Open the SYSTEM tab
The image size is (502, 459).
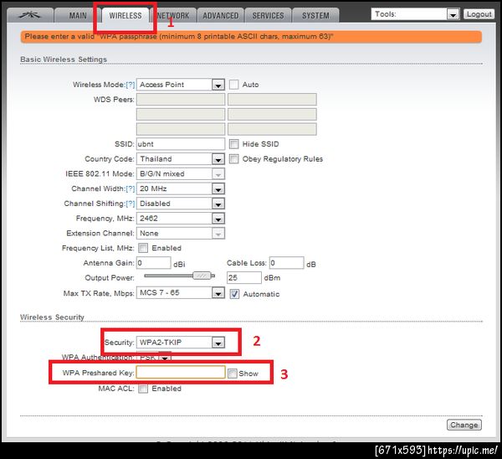(x=315, y=15)
